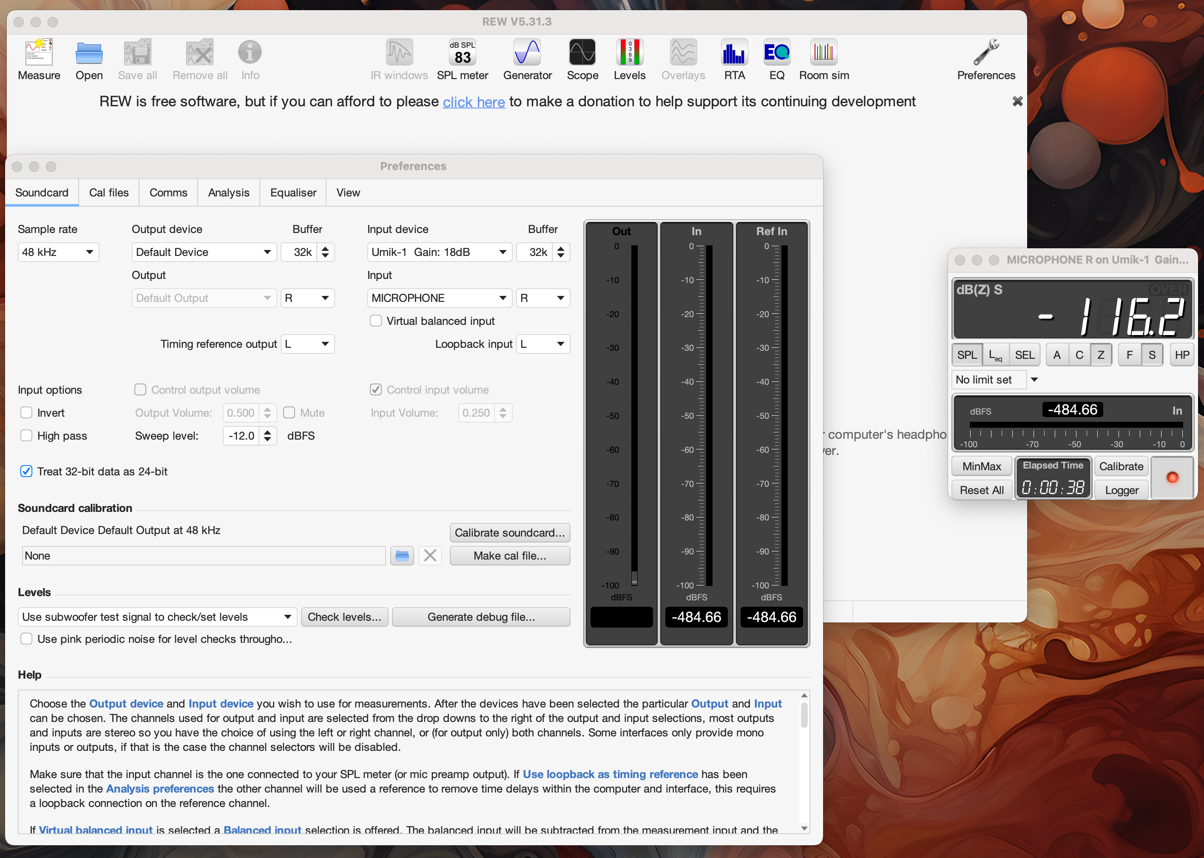Switch to the Equaliser tab
This screenshot has width=1204, height=858.
292,192
